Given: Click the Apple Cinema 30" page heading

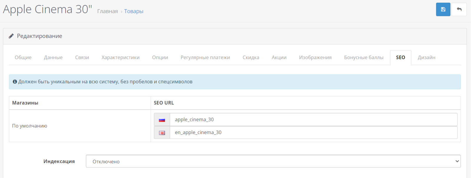Looking at the screenshot, I should tap(48, 9).
